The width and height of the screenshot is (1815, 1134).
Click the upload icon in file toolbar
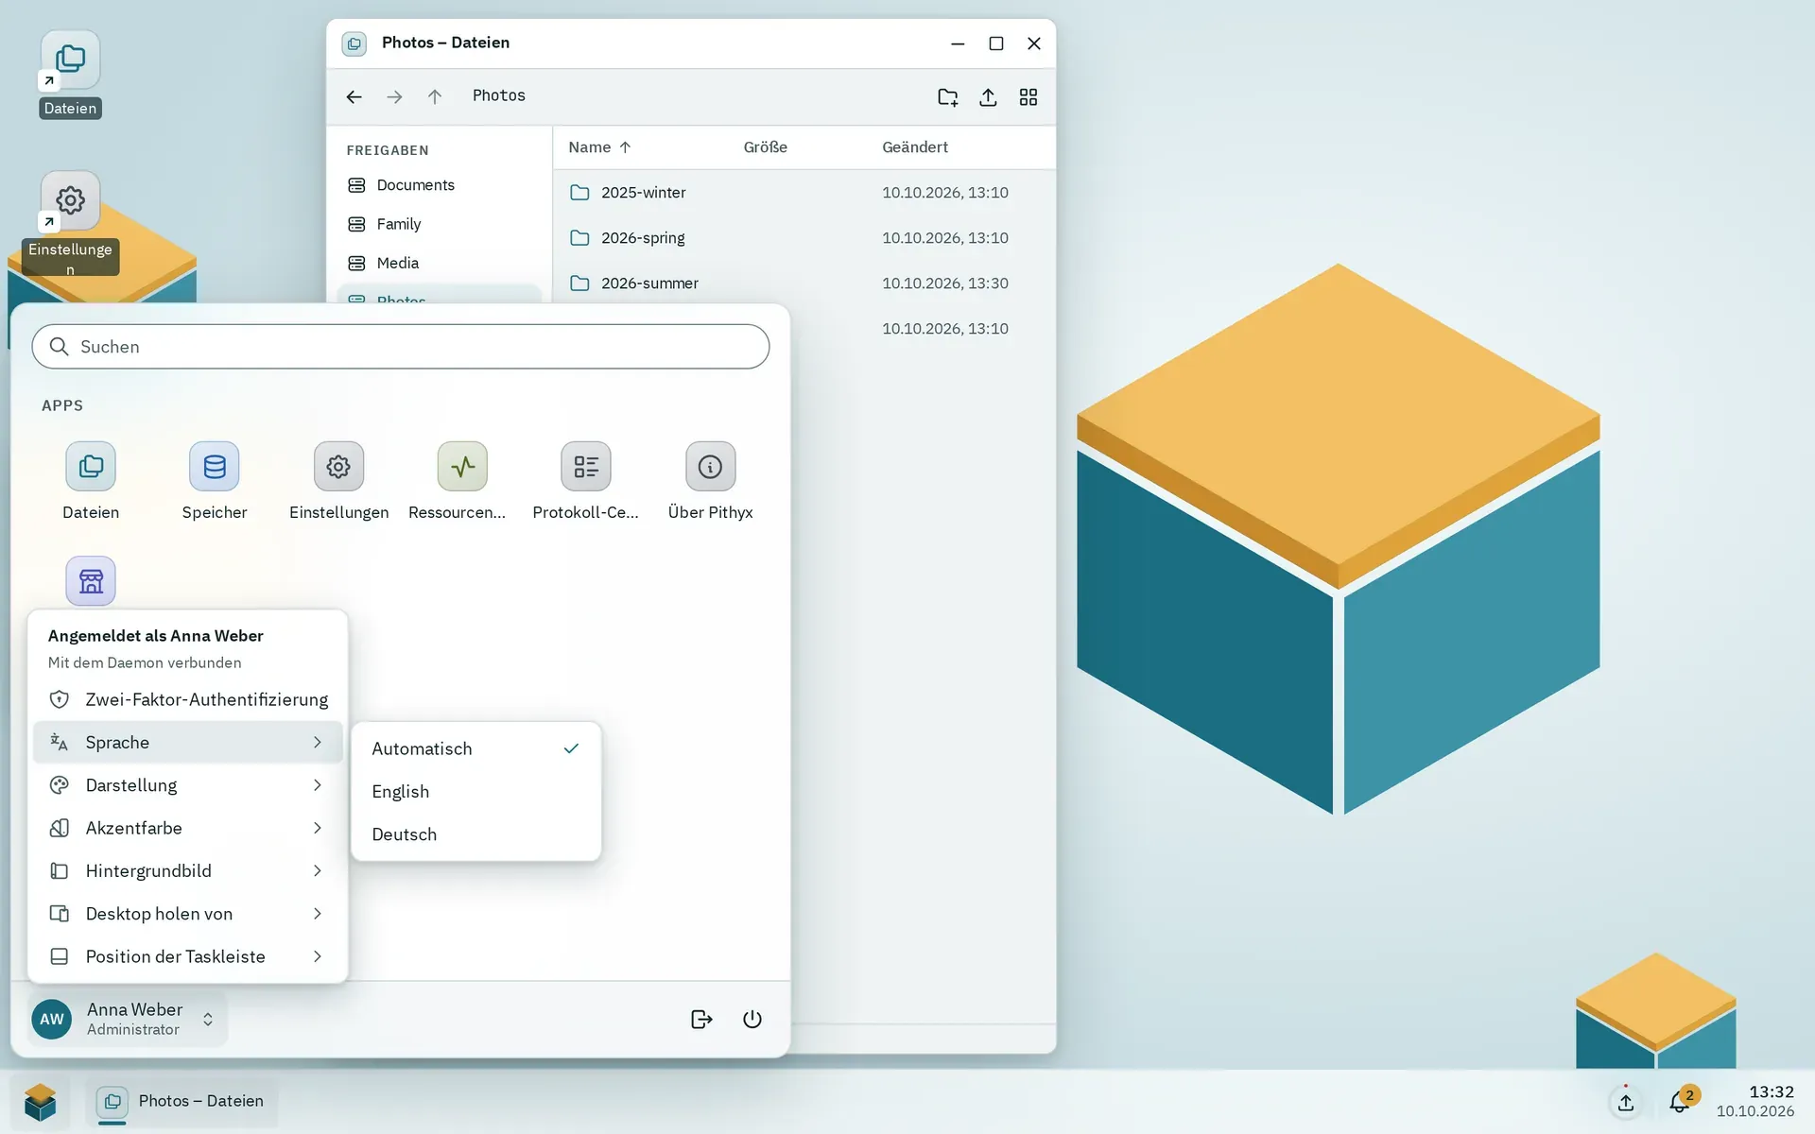[988, 97]
